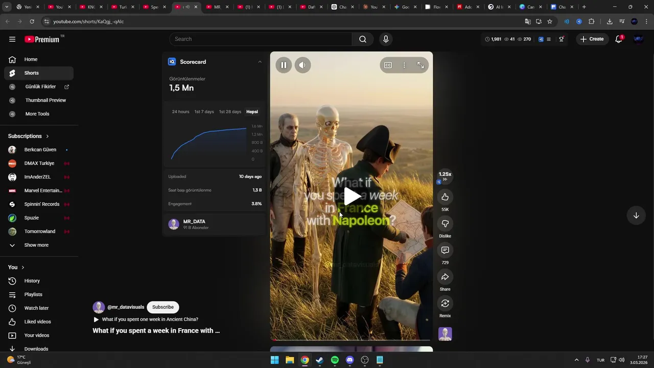
Task: Show more subscriptions
Action: 37,245
